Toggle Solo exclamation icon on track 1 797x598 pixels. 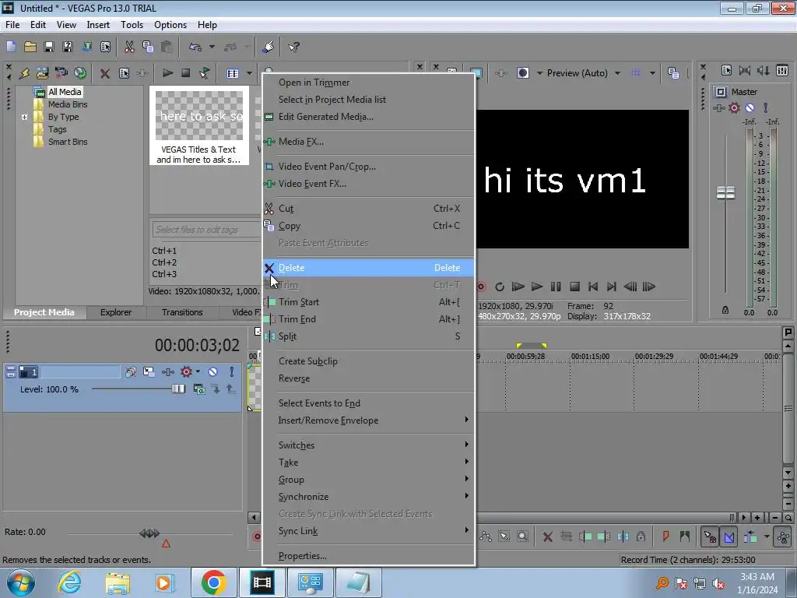pos(231,371)
